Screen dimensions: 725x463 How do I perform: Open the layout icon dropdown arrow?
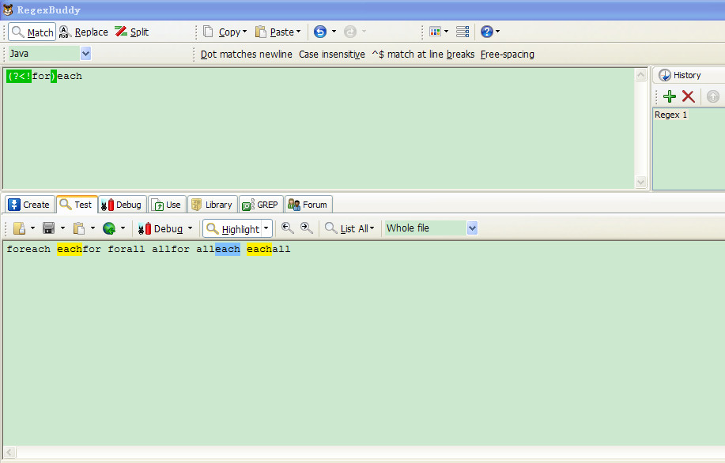click(x=446, y=32)
